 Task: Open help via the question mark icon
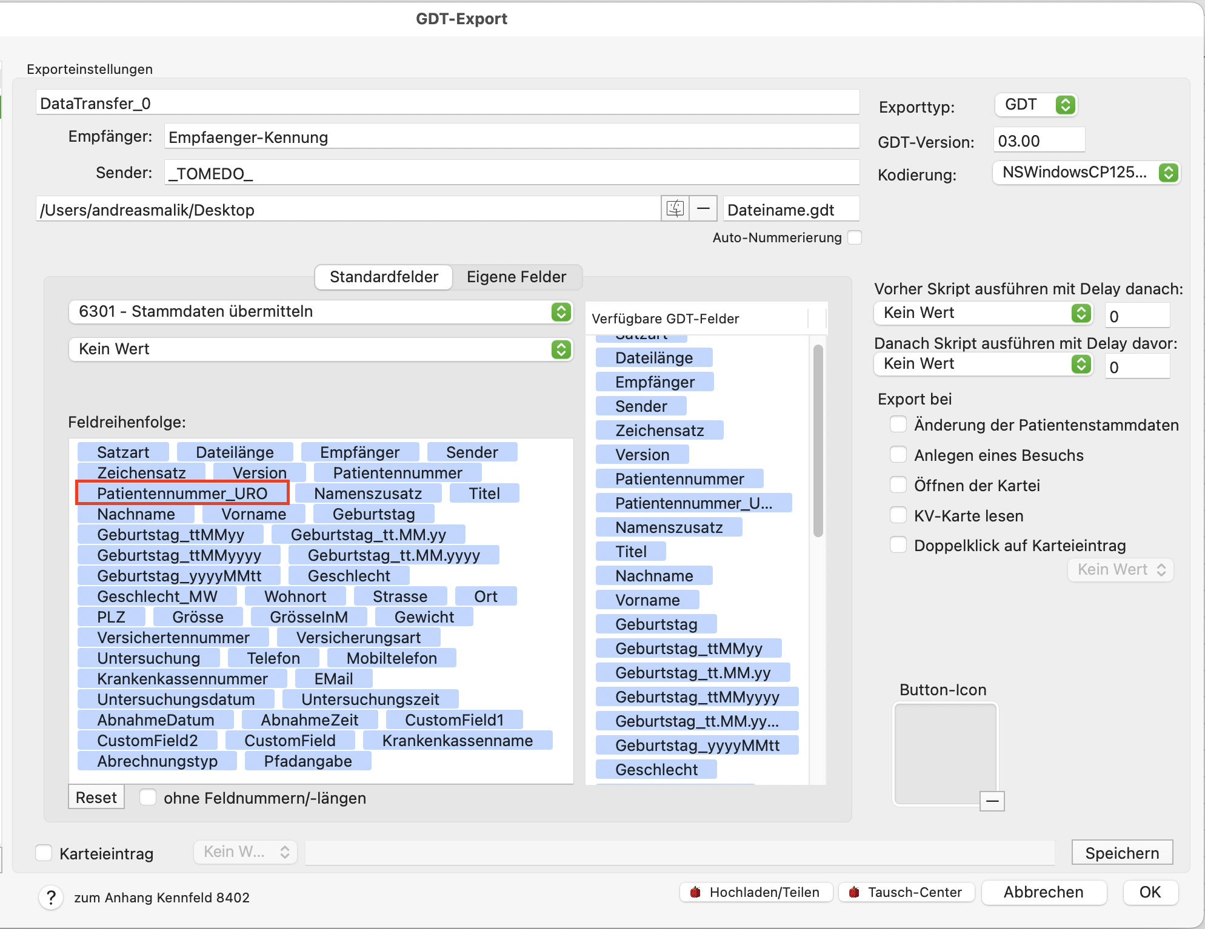tap(52, 897)
